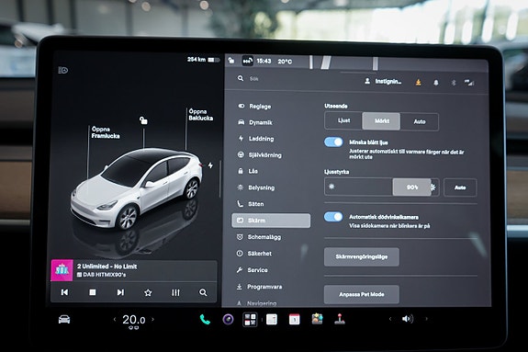Open the app launcher grid icon

(250, 319)
